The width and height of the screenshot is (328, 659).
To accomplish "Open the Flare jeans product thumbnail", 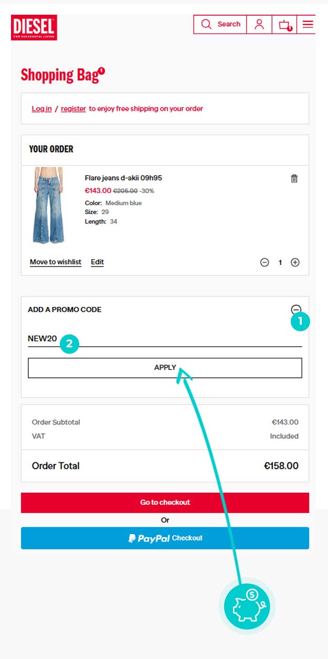I will [48, 205].
